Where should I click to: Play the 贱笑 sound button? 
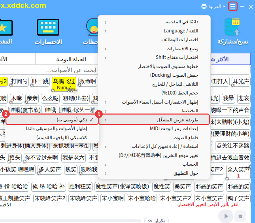tap(71, 170)
